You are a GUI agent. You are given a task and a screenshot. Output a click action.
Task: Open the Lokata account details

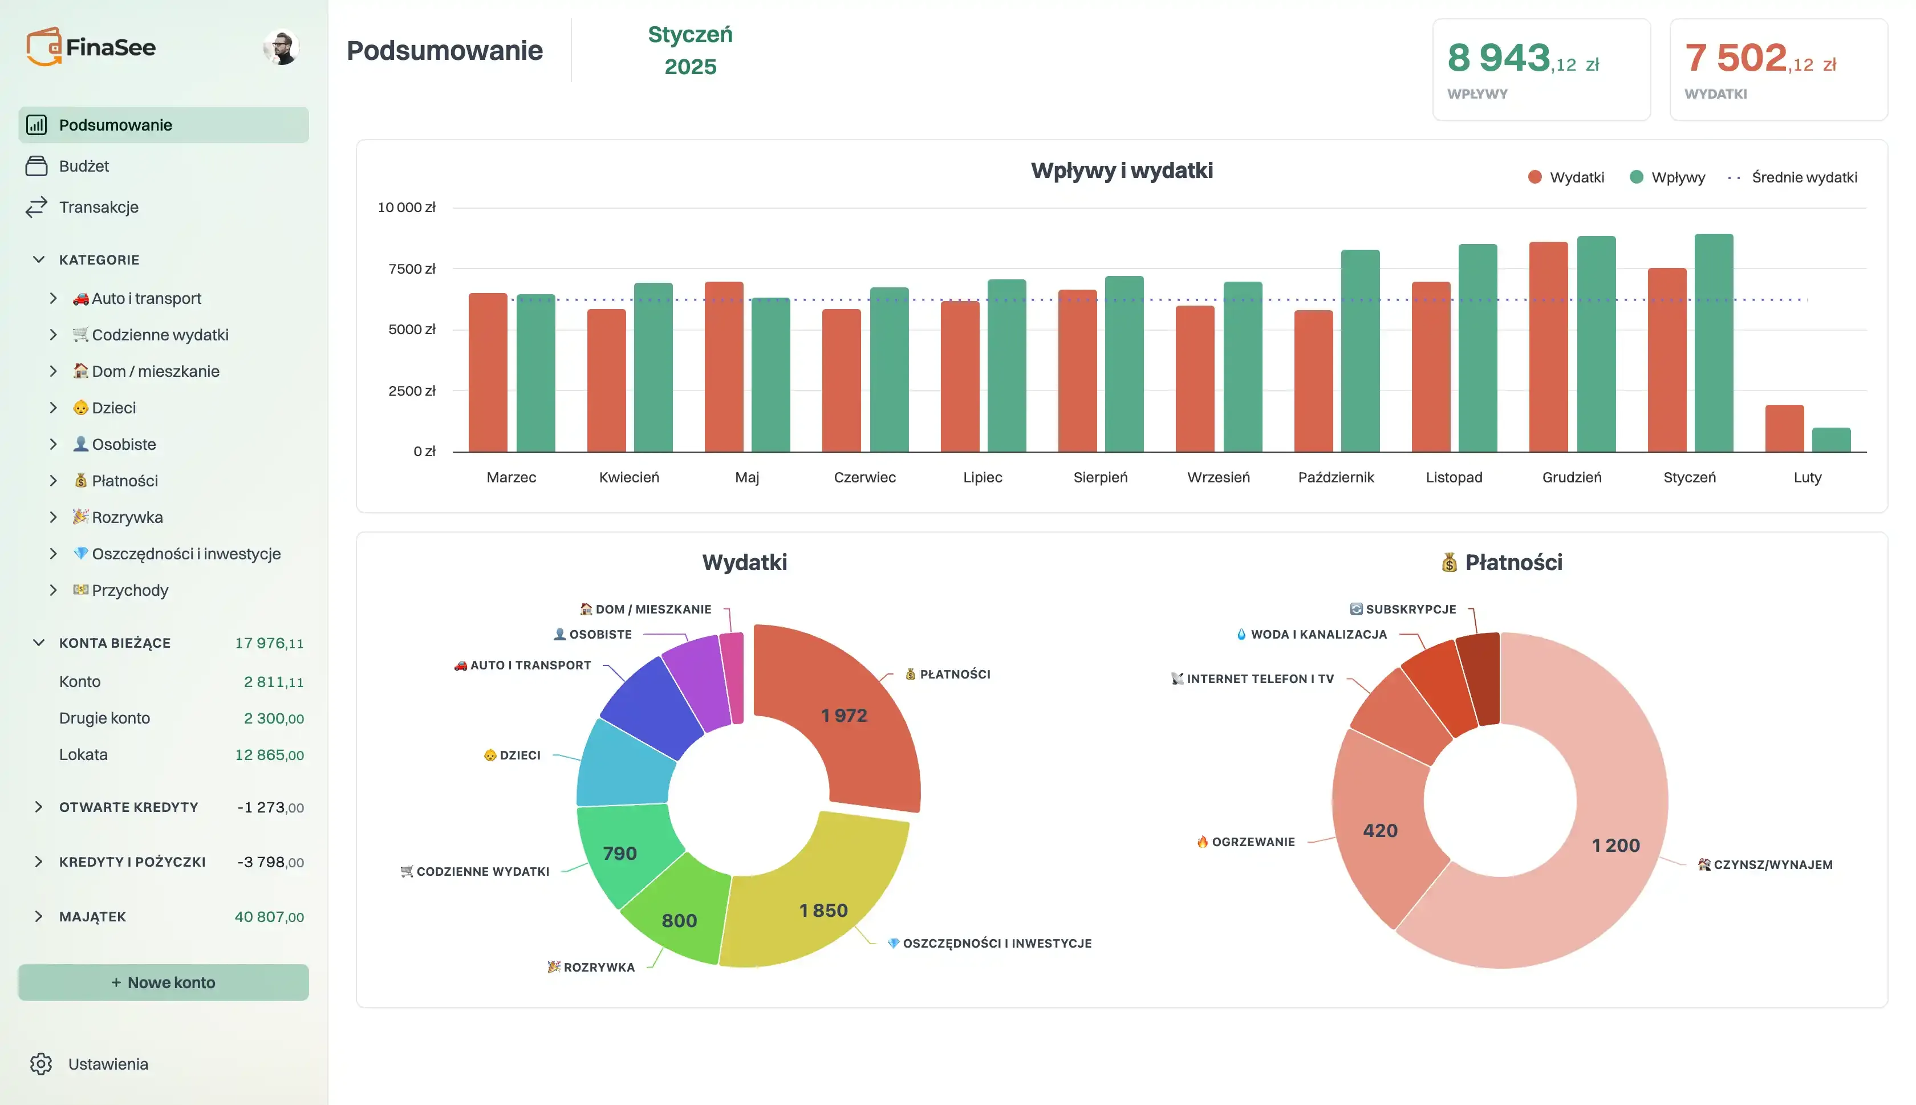tap(83, 754)
